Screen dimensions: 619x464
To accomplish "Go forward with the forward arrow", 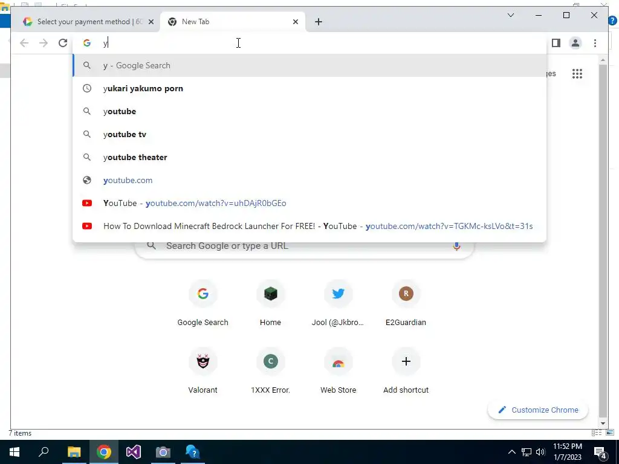I will coord(44,43).
